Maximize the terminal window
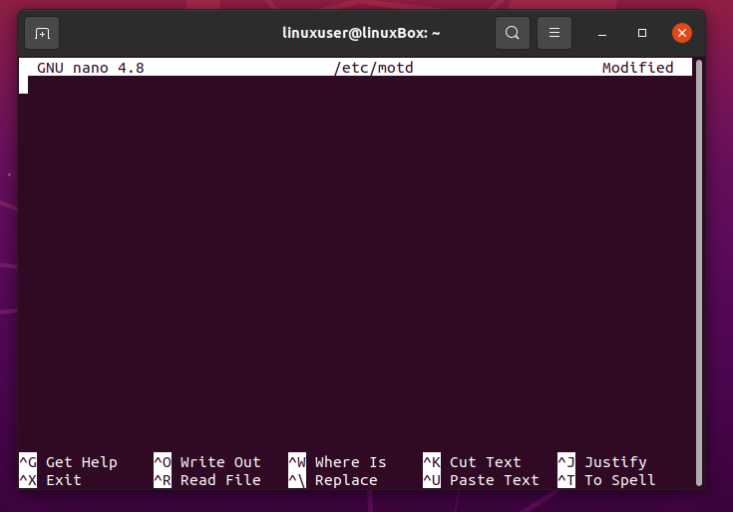 pos(642,33)
